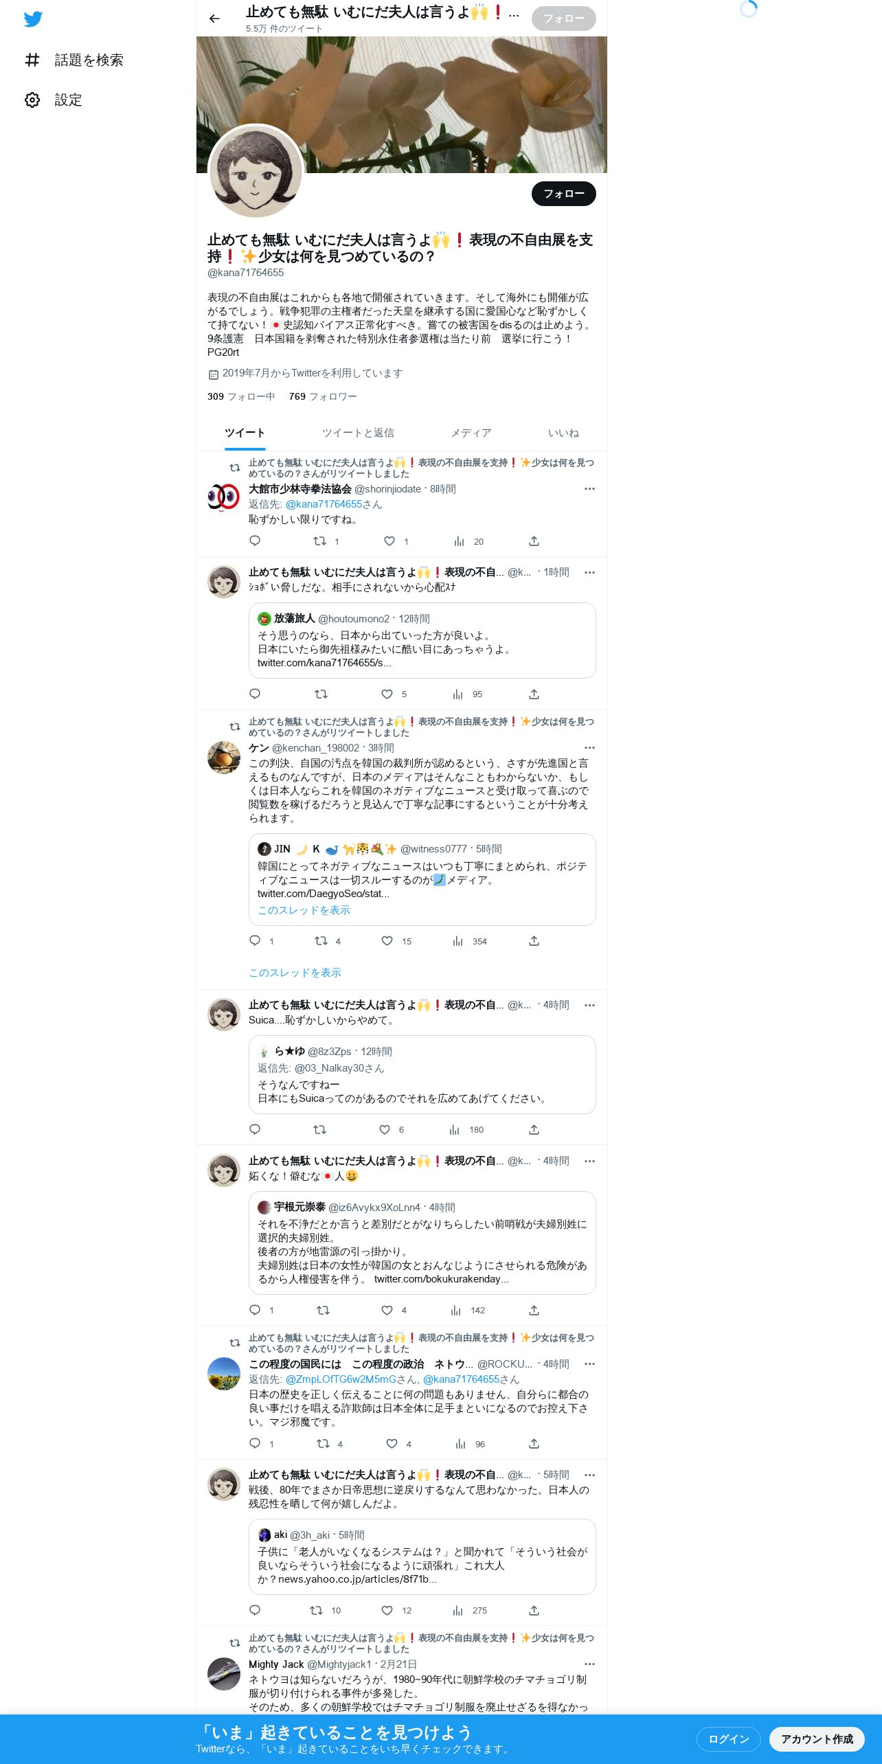Image resolution: width=882 pixels, height=1764 pixels.
Task: Click the Twitter bird logo
Action: (x=33, y=19)
